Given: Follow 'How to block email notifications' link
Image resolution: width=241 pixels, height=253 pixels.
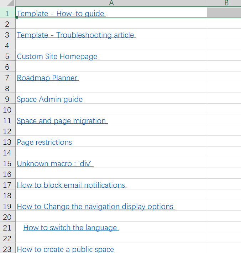Looking at the screenshot, I should click(x=72, y=185).
